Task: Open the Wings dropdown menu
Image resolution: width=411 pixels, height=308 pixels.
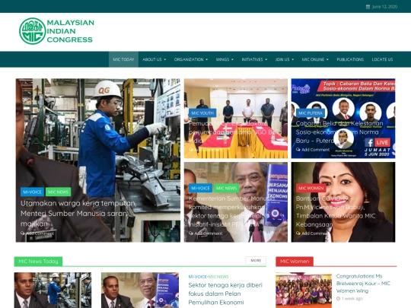Action: 225,59
